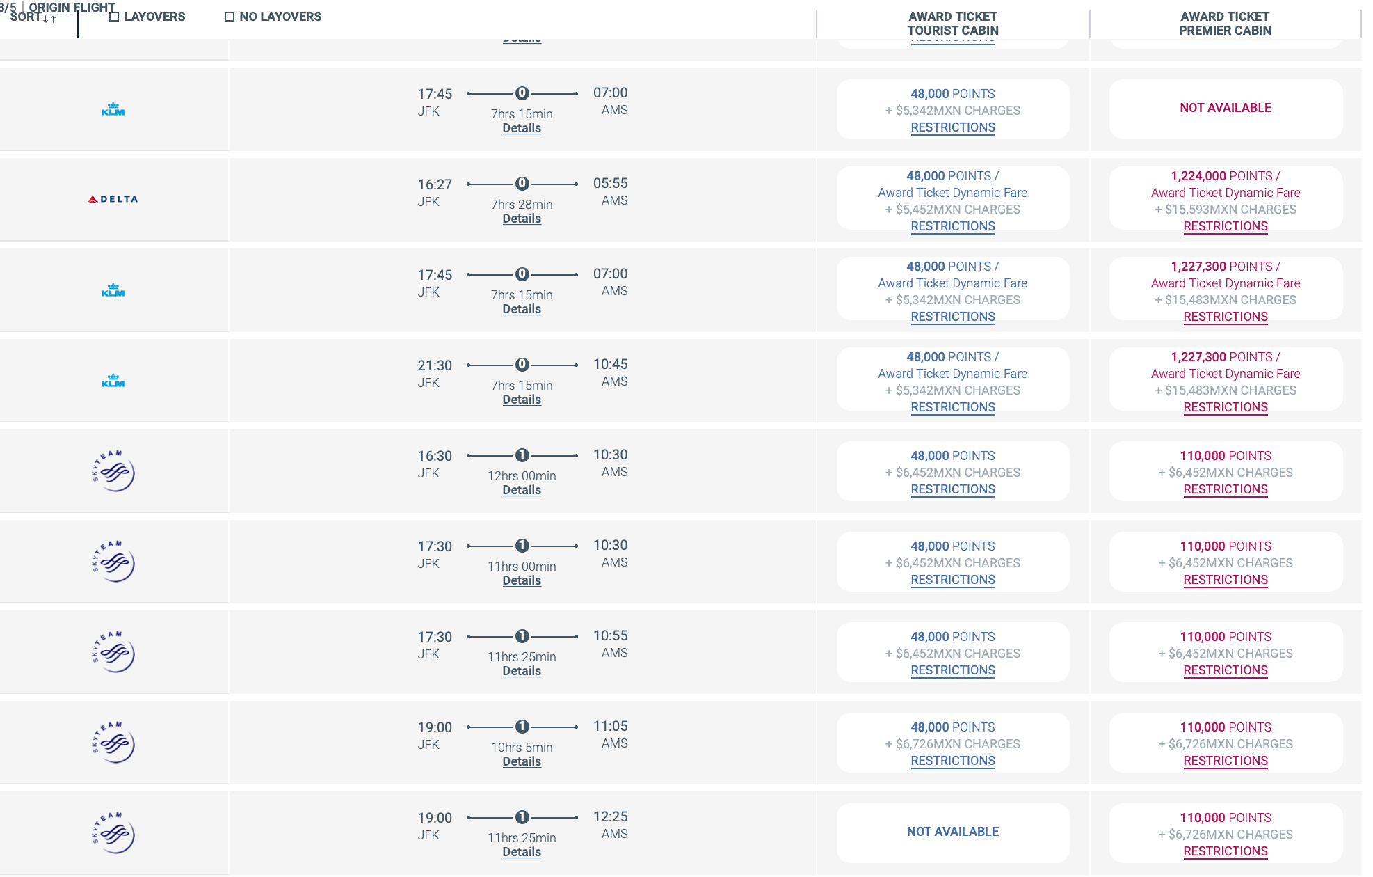Open RESTRICTIONS for the 1,224,000 points Premier fare
Image resolution: width=1373 pixels, height=877 pixels.
[1226, 226]
